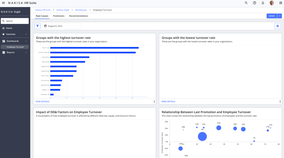284x158 pixels.
Task: Click the Export button
Action: [x=272, y=16]
